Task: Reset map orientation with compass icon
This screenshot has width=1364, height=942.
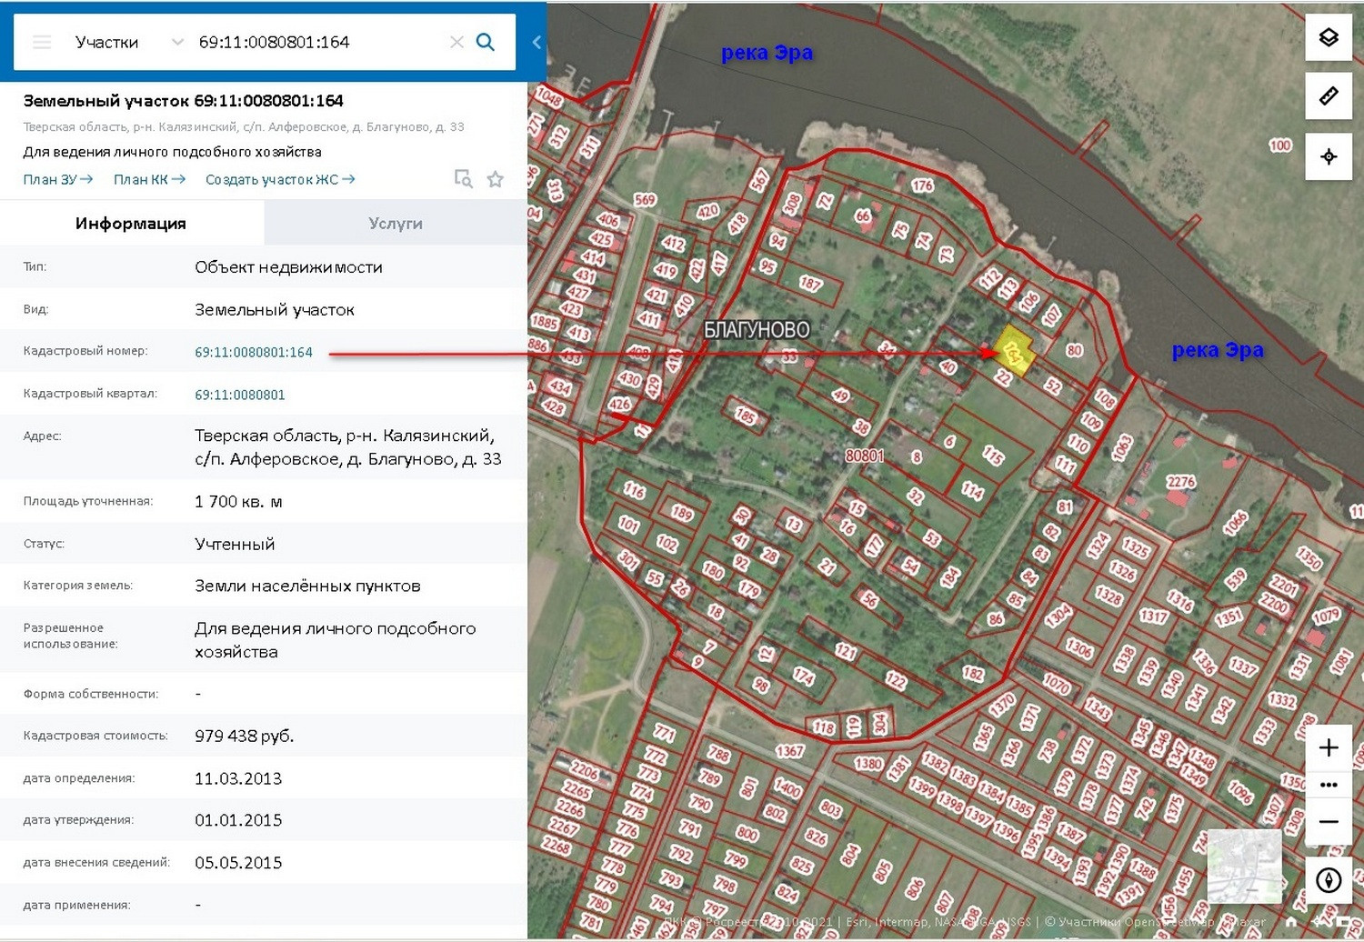Action: tap(1329, 880)
